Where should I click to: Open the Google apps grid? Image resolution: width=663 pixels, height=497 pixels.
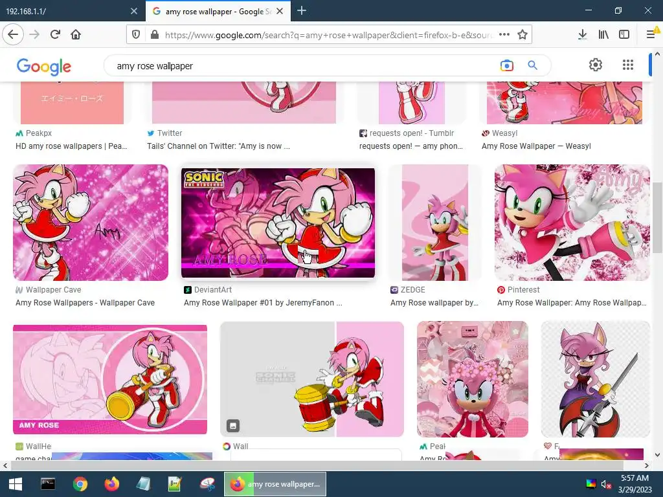click(628, 65)
